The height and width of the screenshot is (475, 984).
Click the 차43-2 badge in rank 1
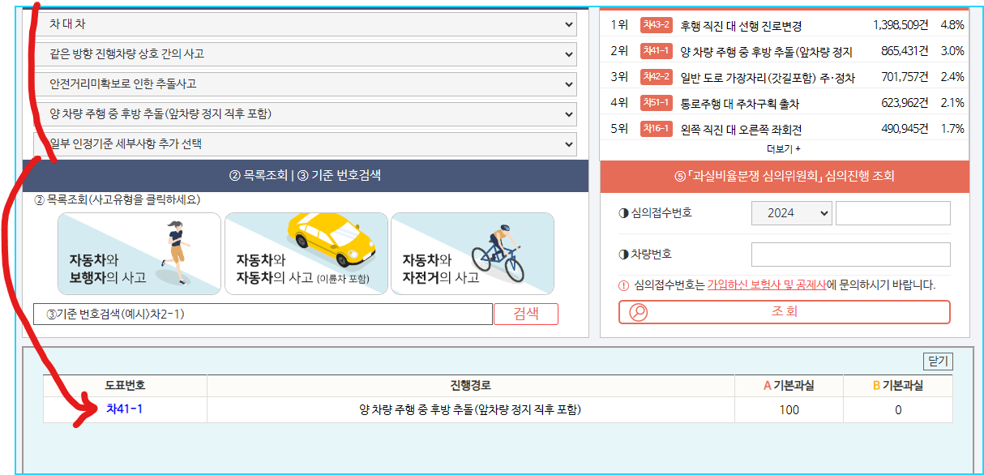click(x=656, y=25)
